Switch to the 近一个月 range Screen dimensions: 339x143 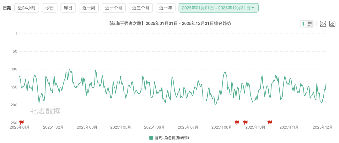click(x=114, y=8)
